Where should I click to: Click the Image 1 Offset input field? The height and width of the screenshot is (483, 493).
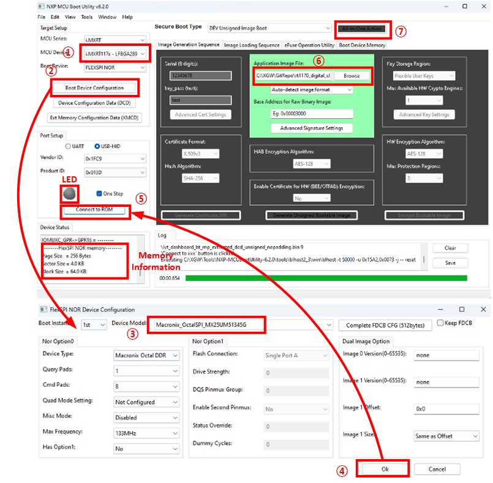click(x=446, y=408)
